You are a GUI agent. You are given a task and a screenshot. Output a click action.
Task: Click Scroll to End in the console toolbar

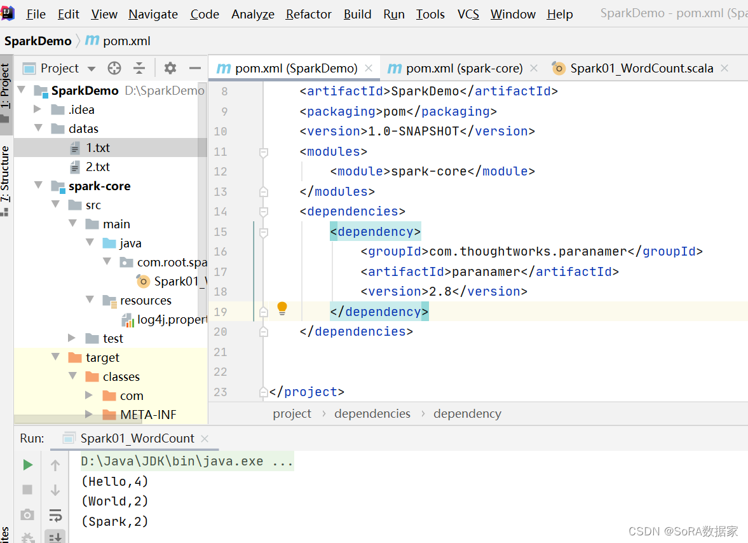pos(56,537)
